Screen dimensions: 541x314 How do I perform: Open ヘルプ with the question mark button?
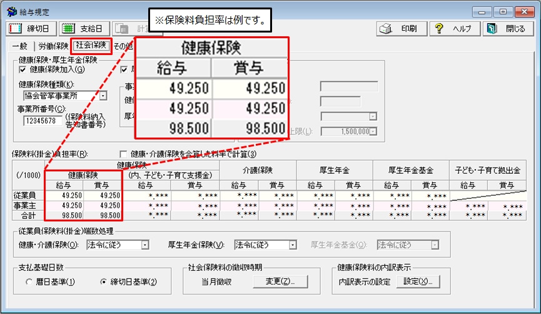455,29
